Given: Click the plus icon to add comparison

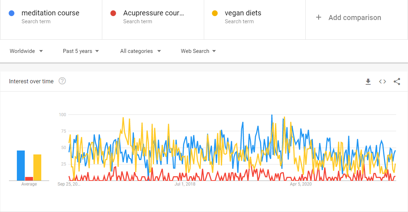Looking at the screenshot, I should point(319,18).
